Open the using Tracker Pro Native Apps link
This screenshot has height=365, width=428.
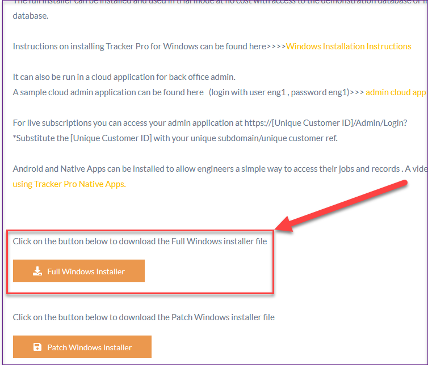click(x=69, y=184)
